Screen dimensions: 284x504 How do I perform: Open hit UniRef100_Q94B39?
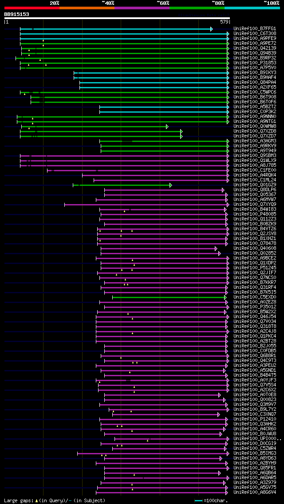click(x=255, y=53)
